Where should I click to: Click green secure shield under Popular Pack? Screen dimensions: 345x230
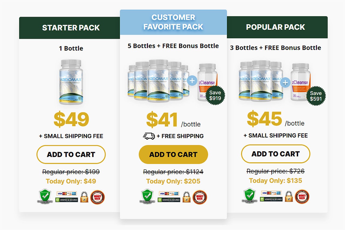coord(250,195)
